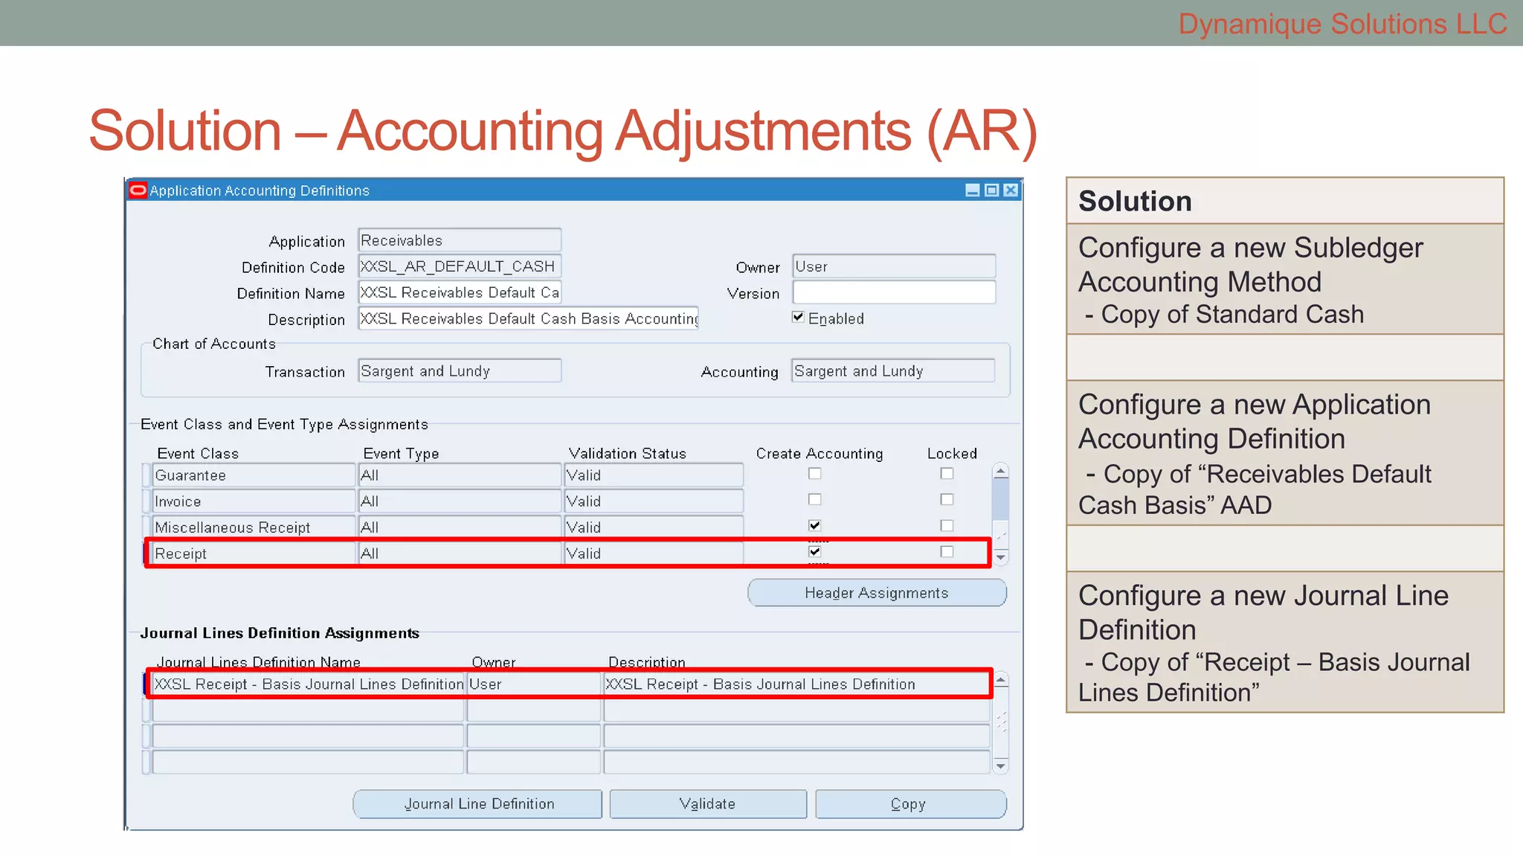The height and width of the screenshot is (857, 1523).
Task: Click the Copy button
Action: point(910,804)
